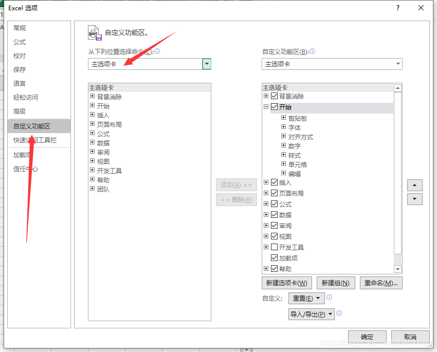Screen dimensions: 437x352
Task: Open the 导入/导出(P) dropdown
Action: click(x=312, y=314)
